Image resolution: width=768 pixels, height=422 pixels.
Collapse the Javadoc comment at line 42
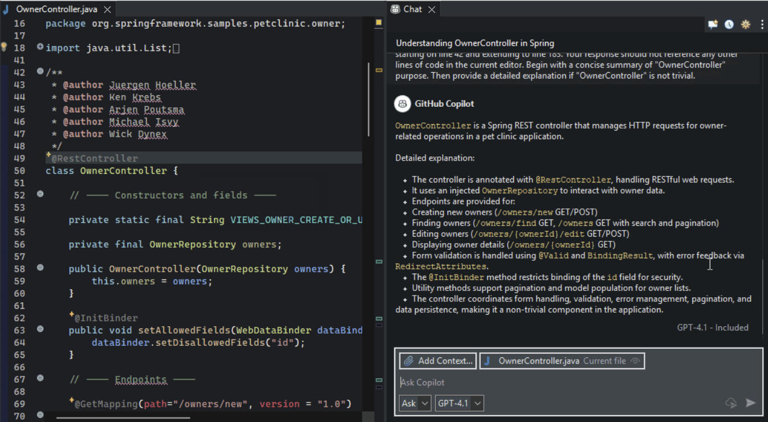pos(40,72)
